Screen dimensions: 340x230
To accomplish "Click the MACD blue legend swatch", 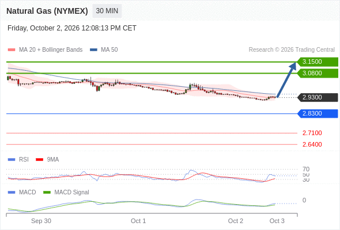I will [x=12, y=193].
